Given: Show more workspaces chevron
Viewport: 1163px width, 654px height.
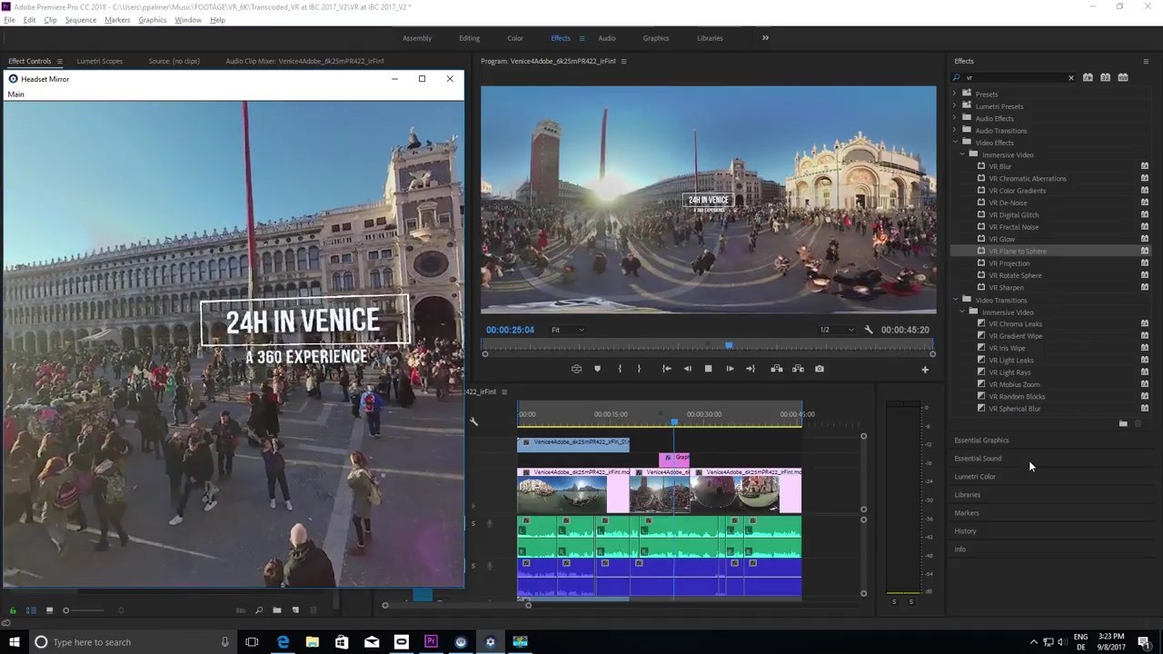Looking at the screenshot, I should (765, 38).
